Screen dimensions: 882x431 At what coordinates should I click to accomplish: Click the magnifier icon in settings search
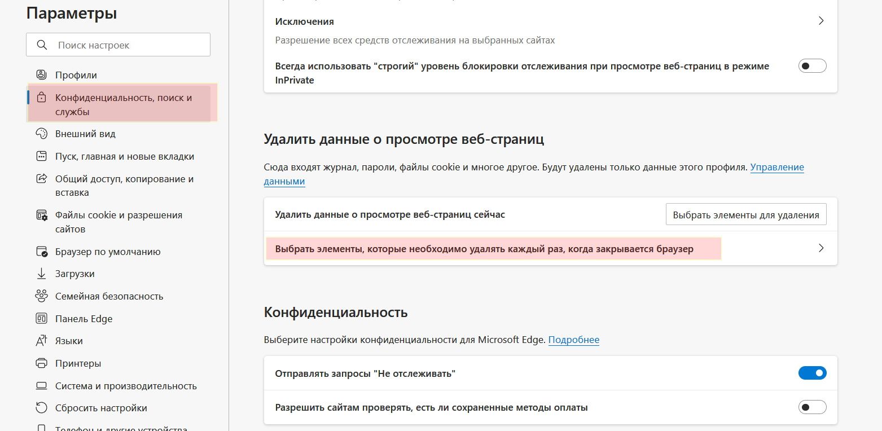click(x=41, y=45)
